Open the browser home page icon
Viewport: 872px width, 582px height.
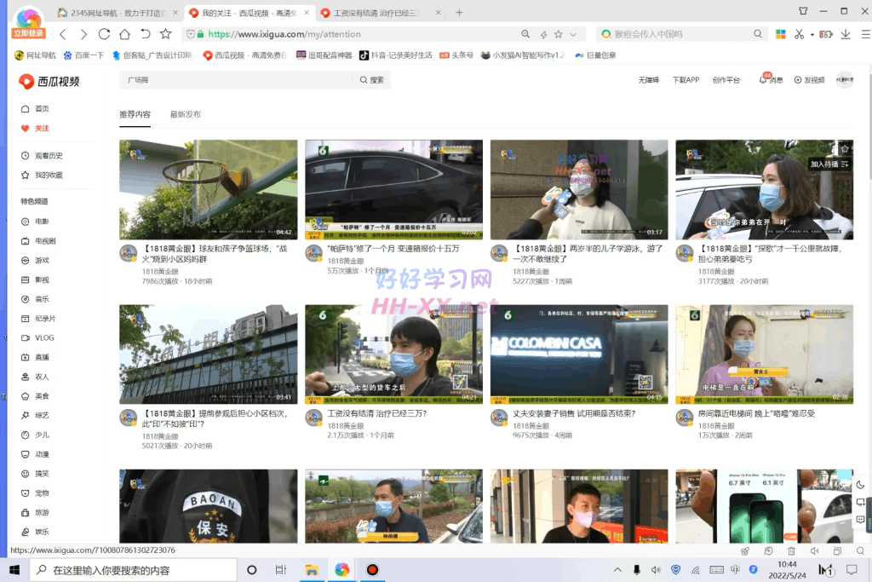click(x=124, y=34)
